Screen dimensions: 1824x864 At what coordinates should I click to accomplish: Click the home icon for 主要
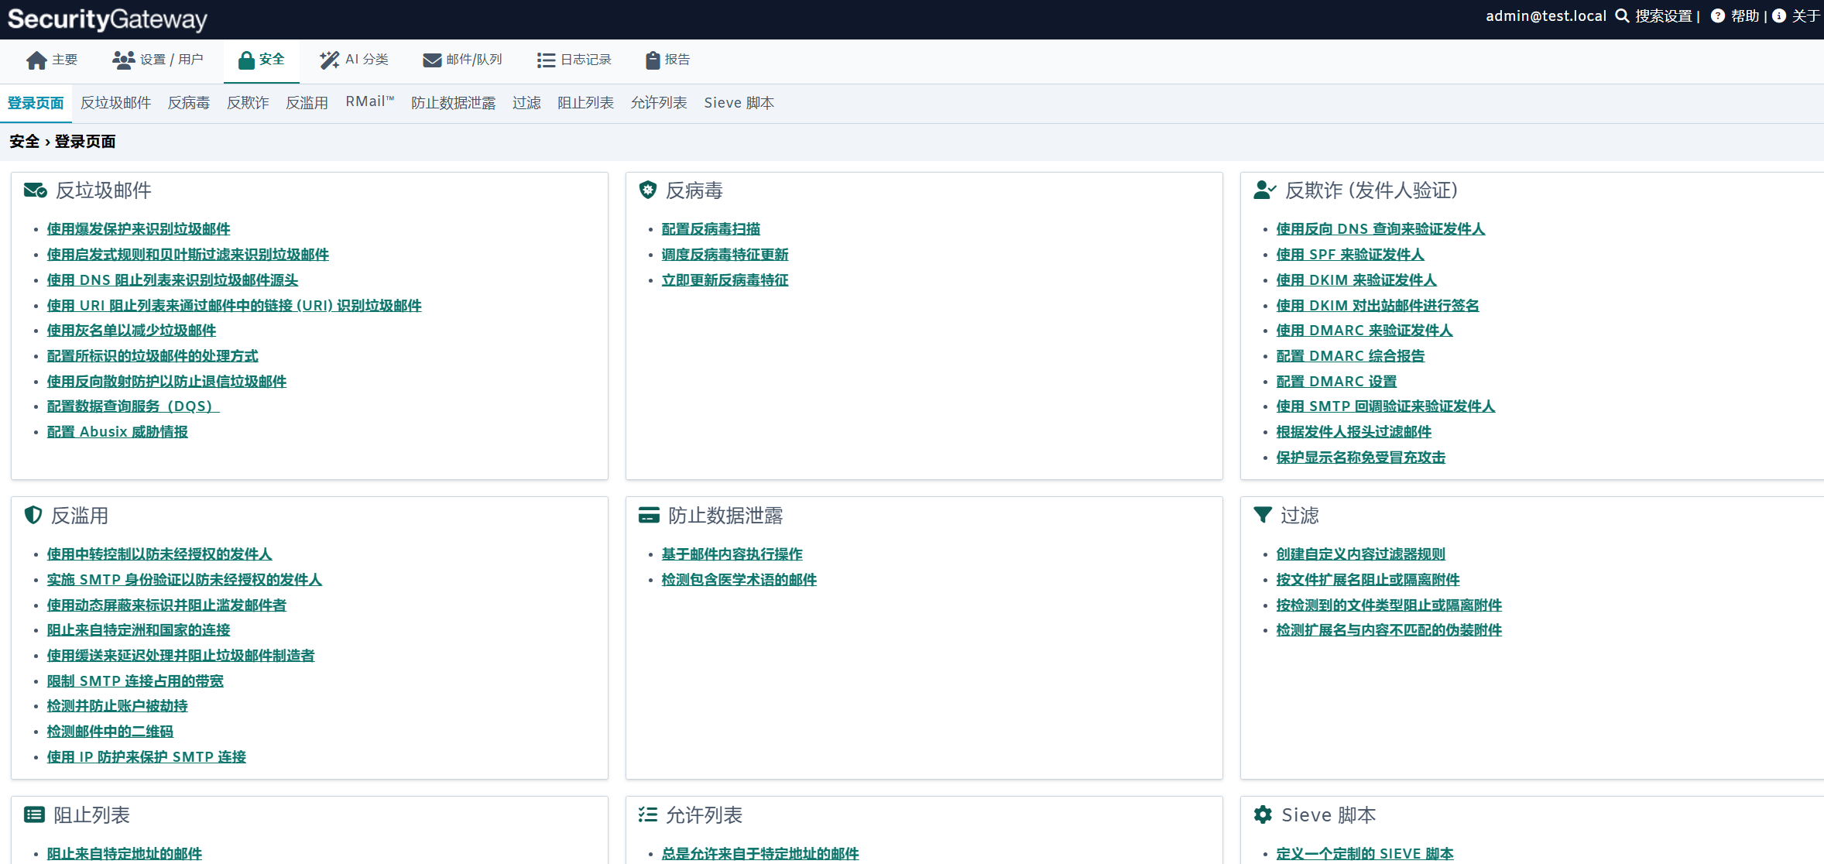pyautogui.click(x=36, y=60)
